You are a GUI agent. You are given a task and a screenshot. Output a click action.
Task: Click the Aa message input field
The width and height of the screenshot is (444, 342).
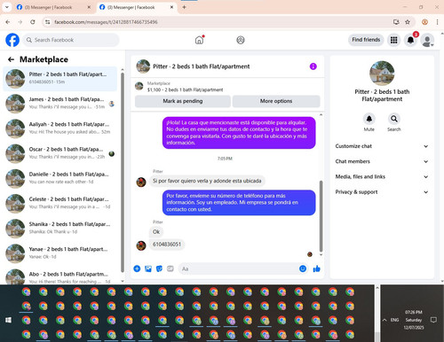[x=242, y=268]
